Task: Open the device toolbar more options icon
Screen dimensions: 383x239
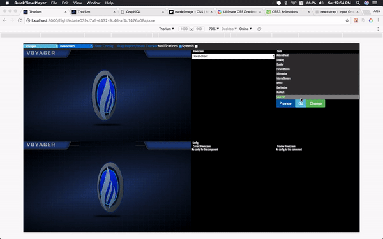Action: 378,29
